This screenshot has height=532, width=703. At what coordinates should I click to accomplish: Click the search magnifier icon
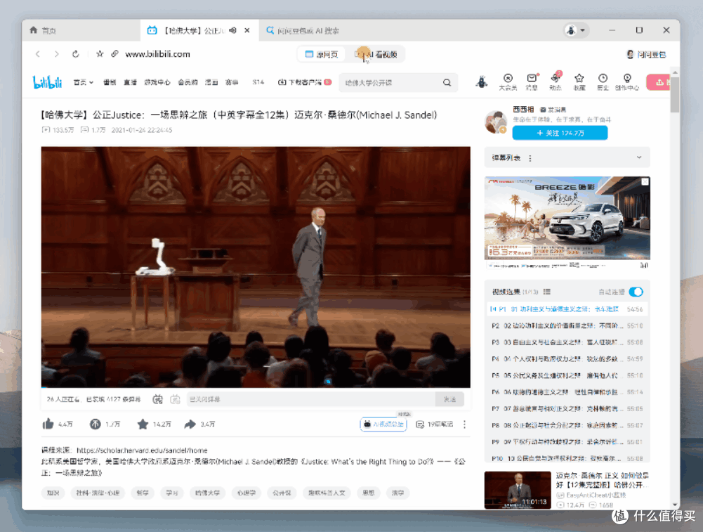447,82
